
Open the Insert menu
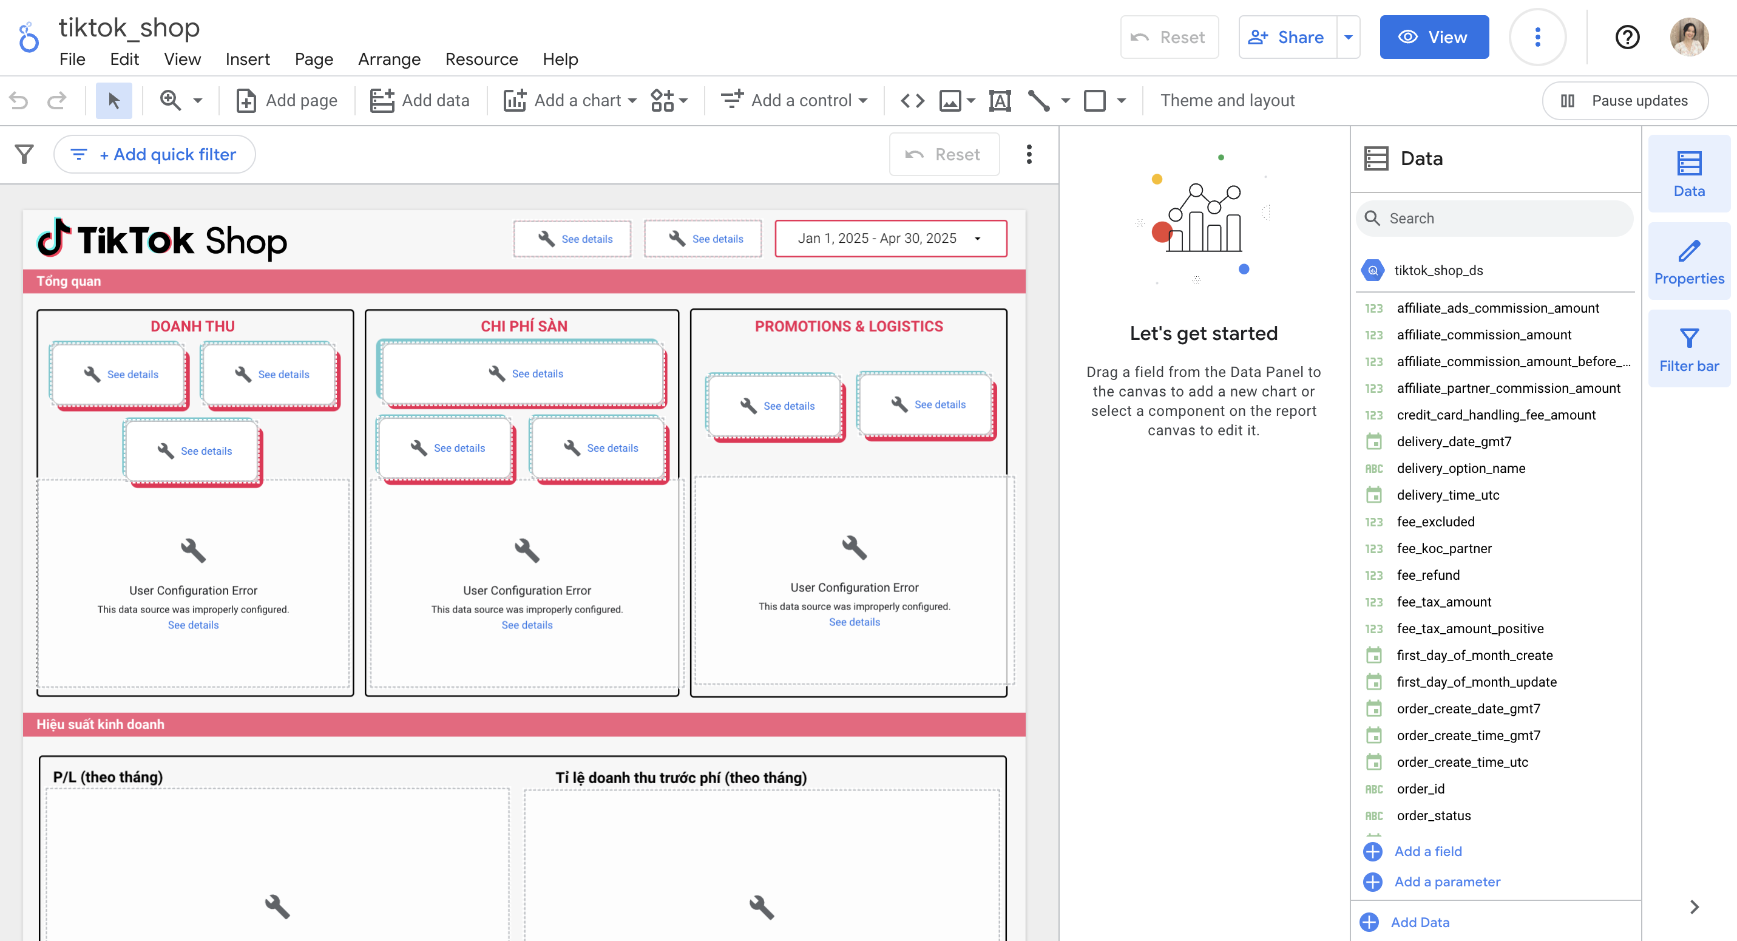click(x=248, y=59)
